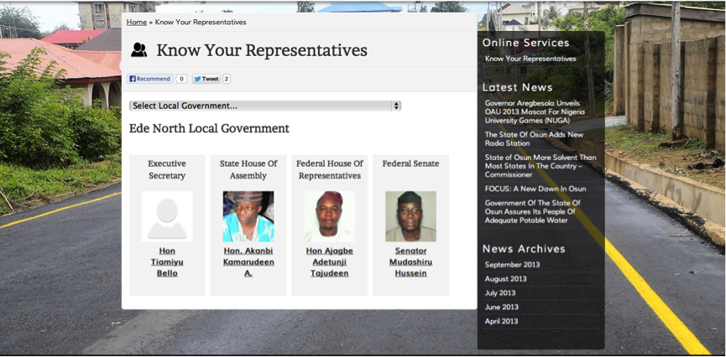Click the State House Of Assembly card title
The width and height of the screenshot is (726, 357).
coord(248,170)
